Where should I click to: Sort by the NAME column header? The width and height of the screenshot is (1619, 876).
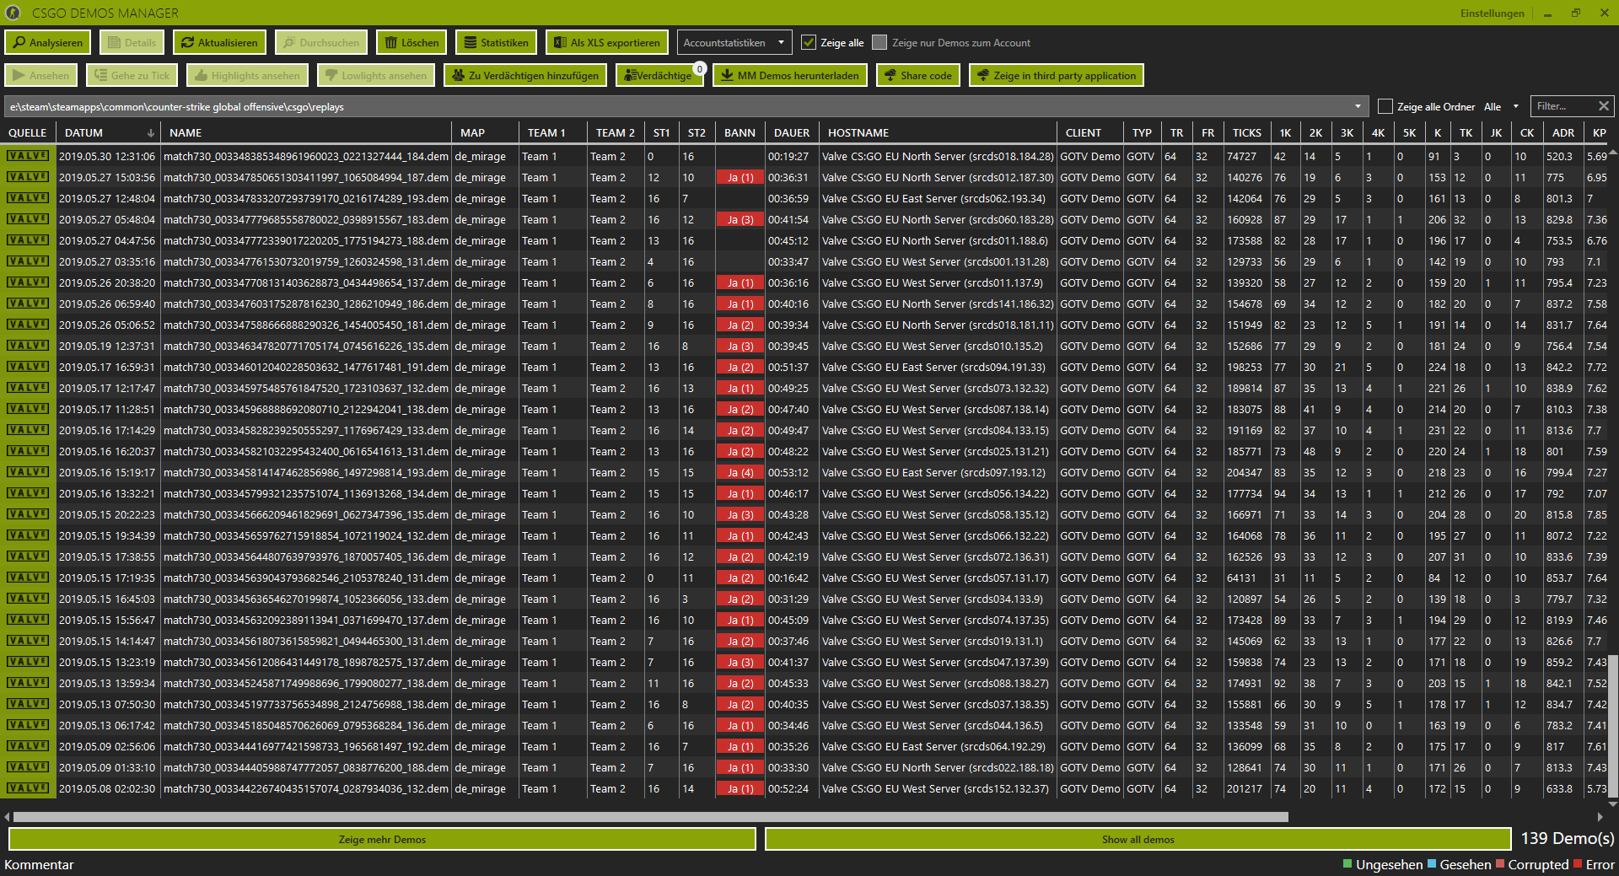tap(307, 133)
